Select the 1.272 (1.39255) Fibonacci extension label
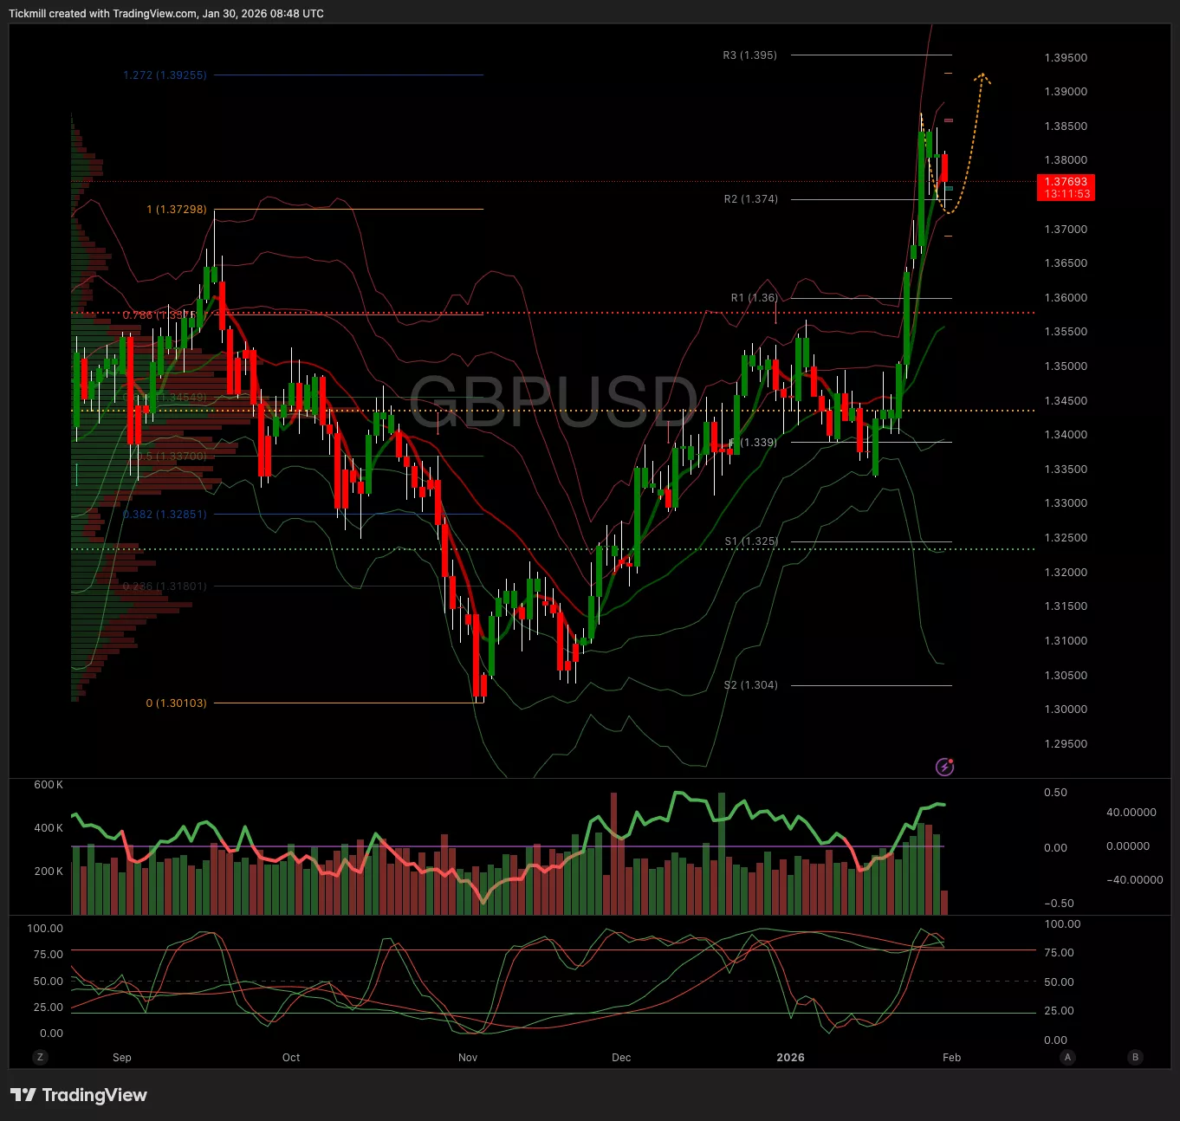 point(165,75)
